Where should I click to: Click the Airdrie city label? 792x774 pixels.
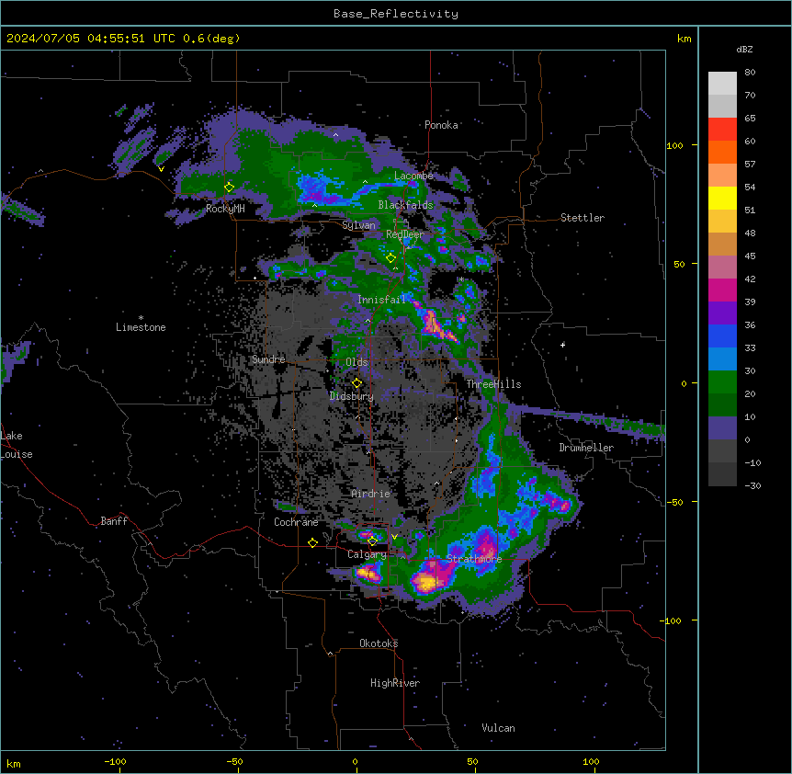(371, 494)
